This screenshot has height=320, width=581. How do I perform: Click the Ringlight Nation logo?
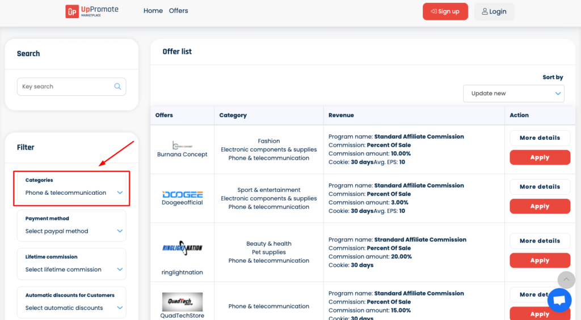pos(182,248)
